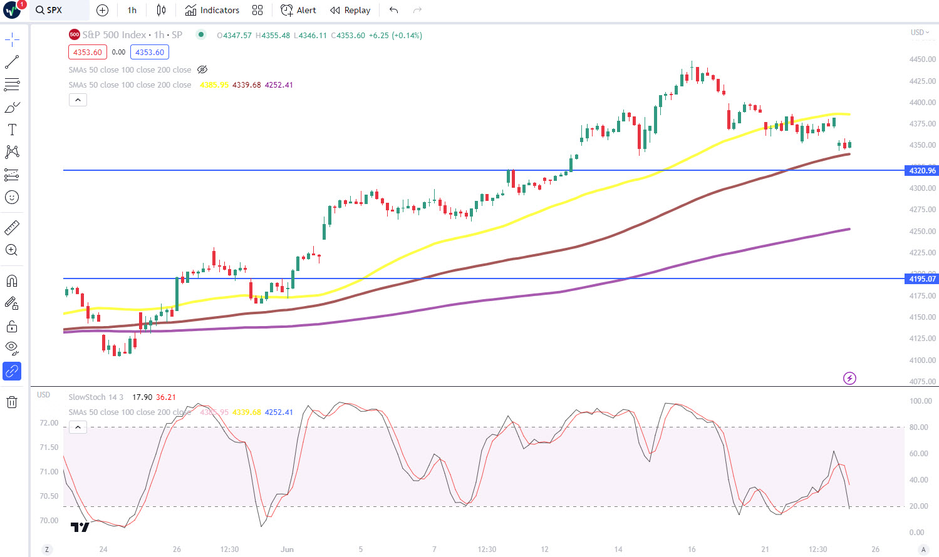Remove drawings with trash icon

tap(12, 402)
